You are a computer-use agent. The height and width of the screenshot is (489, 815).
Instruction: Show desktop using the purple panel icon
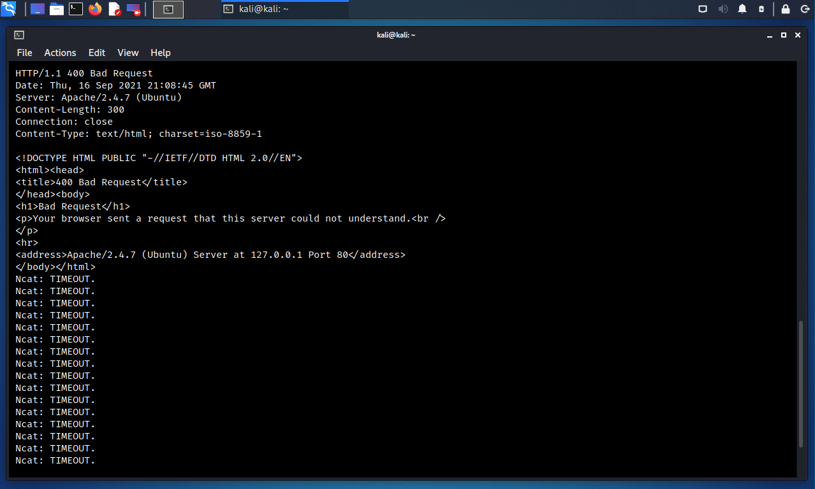(x=38, y=9)
